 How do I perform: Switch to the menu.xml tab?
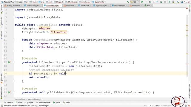(70, 5)
